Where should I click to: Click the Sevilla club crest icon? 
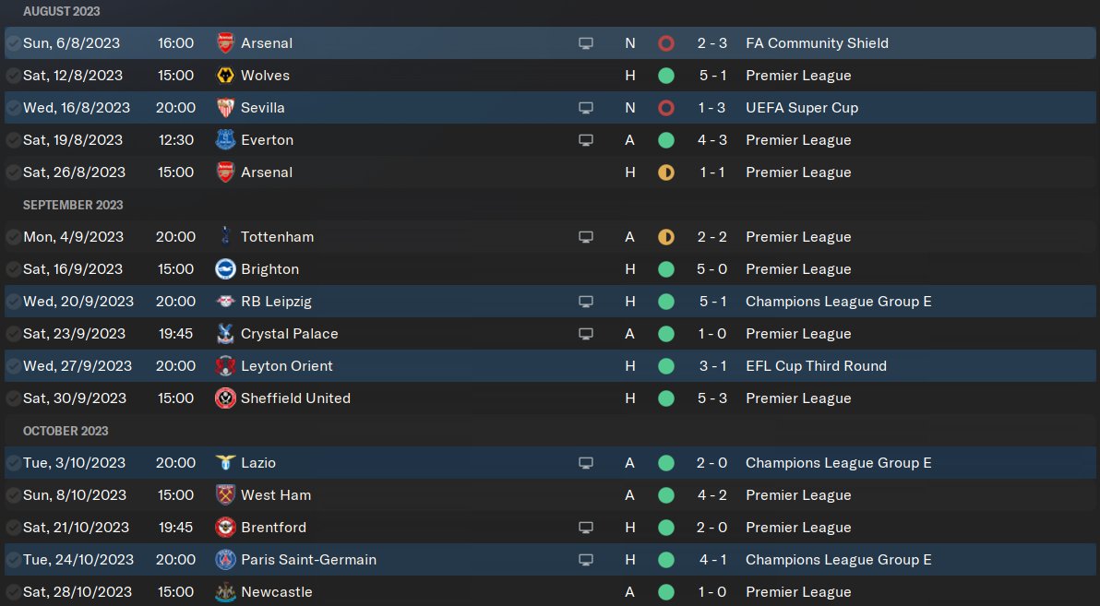pos(225,107)
